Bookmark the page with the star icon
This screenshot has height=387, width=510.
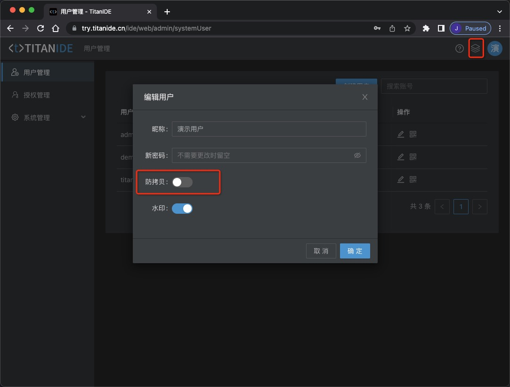(407, 28)
